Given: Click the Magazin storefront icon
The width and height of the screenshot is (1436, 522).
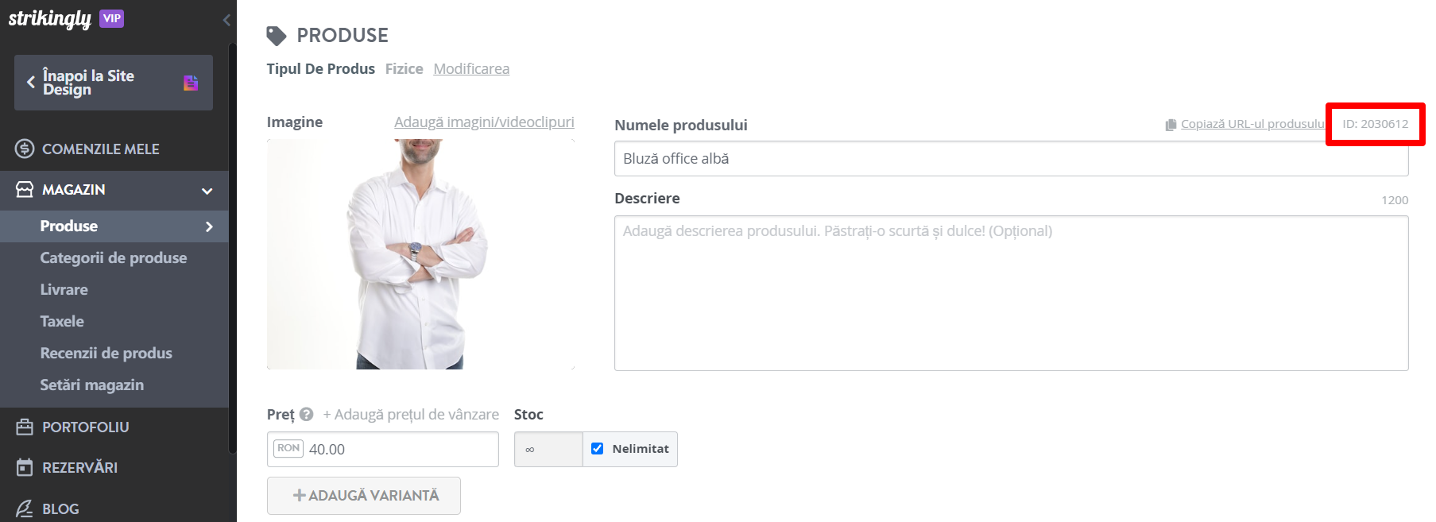Looking at the screenshot, I should (25, 189).
